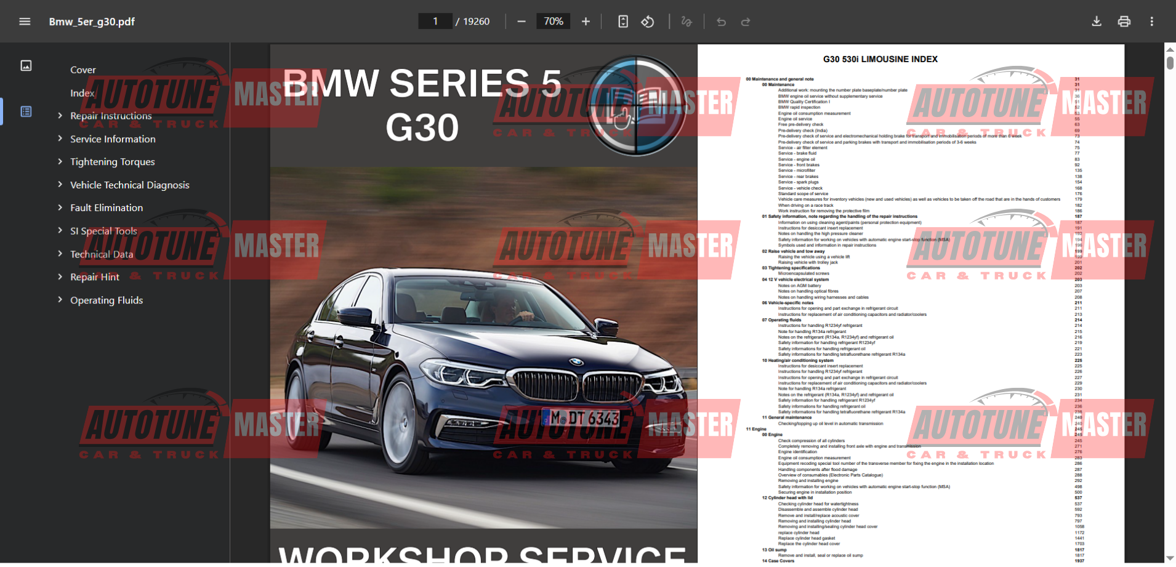Screen dimensions: 1176x567
Task: Open the Cover bookmark
Action: click(83, 70)
